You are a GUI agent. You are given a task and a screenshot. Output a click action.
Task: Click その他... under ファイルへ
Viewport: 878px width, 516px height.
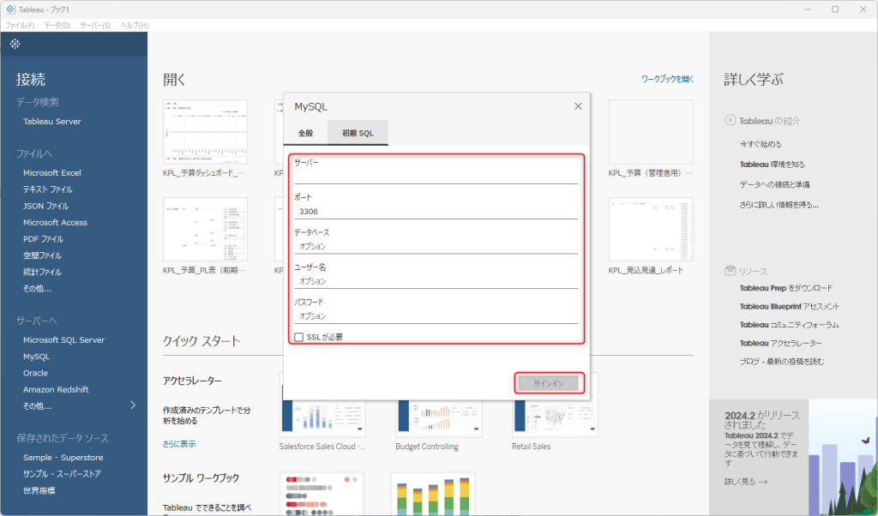[x=38, y=289]
